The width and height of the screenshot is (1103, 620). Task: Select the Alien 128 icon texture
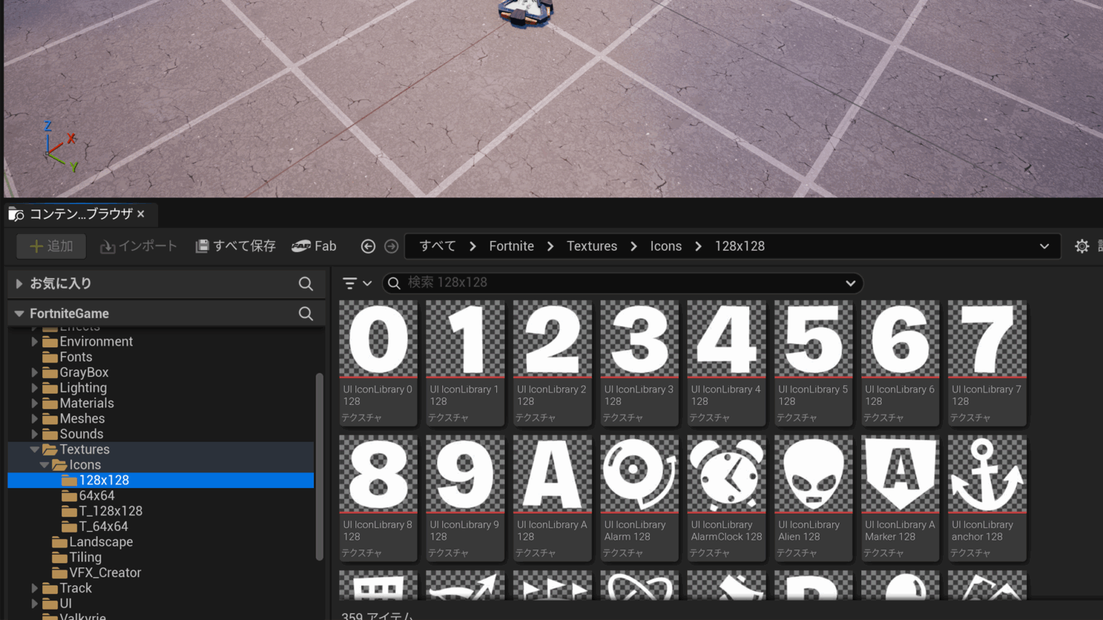coord(813,497)
